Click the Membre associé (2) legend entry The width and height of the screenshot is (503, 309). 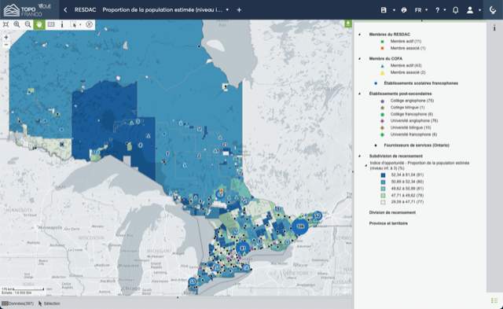[x=408, y=72]
